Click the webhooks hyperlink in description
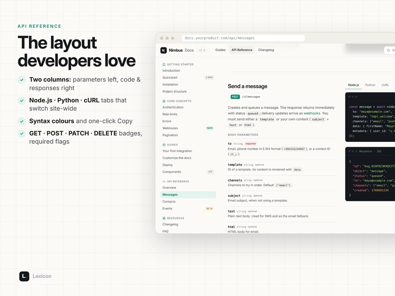 tap(312, 113)
